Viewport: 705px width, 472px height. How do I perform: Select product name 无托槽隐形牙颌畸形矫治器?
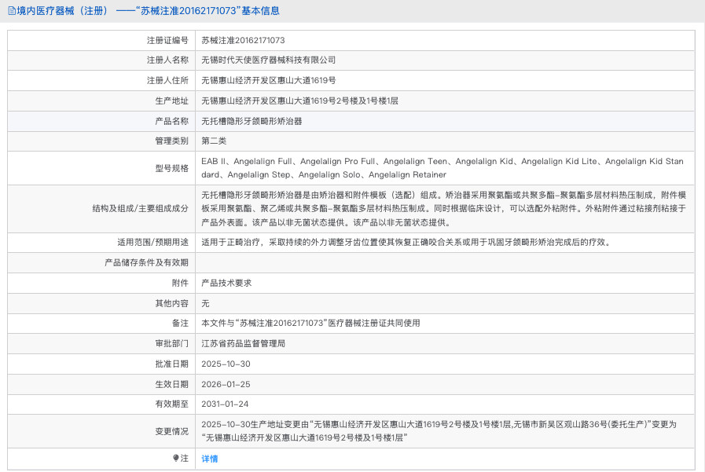tap(252, 121)
